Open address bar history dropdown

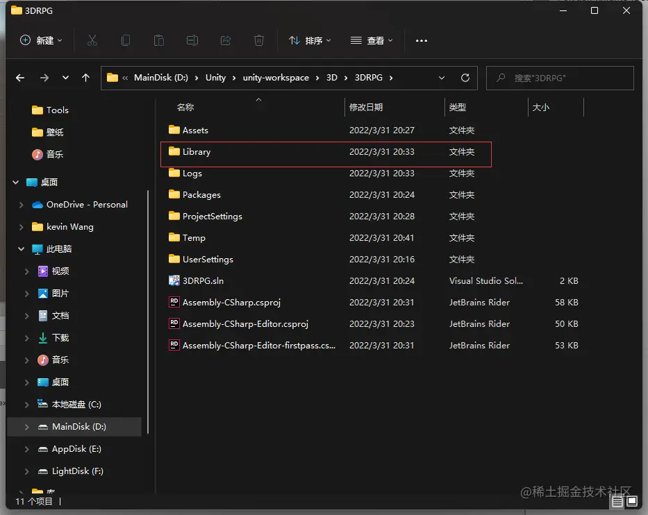click(441, 78)
